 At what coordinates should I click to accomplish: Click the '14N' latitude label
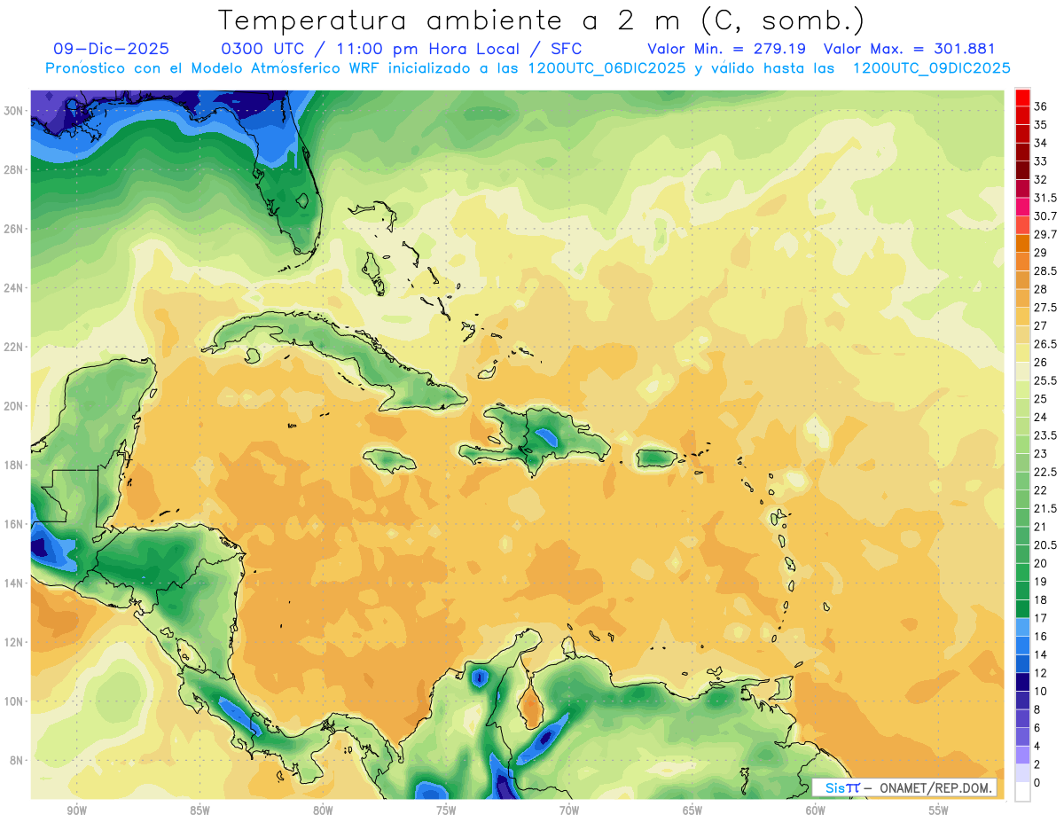(x=15, y=583)
